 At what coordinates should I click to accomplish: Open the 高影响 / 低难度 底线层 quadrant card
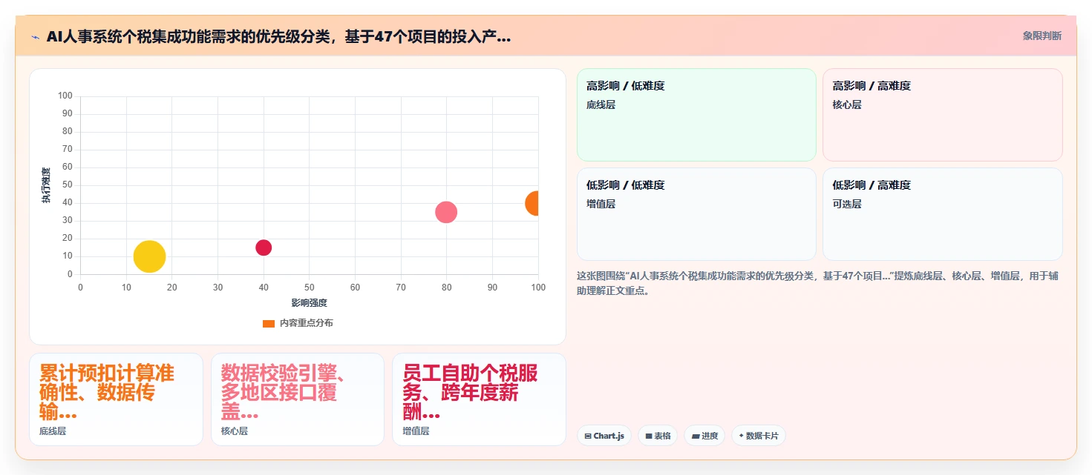point(696,115)
